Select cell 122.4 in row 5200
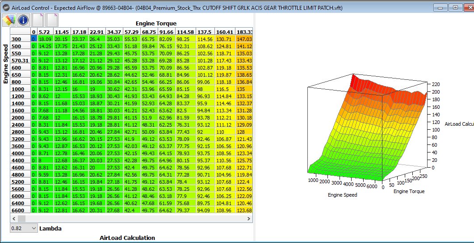Image resolution: width=474 pixels, height=243 pixels. [x=244, y=182]
